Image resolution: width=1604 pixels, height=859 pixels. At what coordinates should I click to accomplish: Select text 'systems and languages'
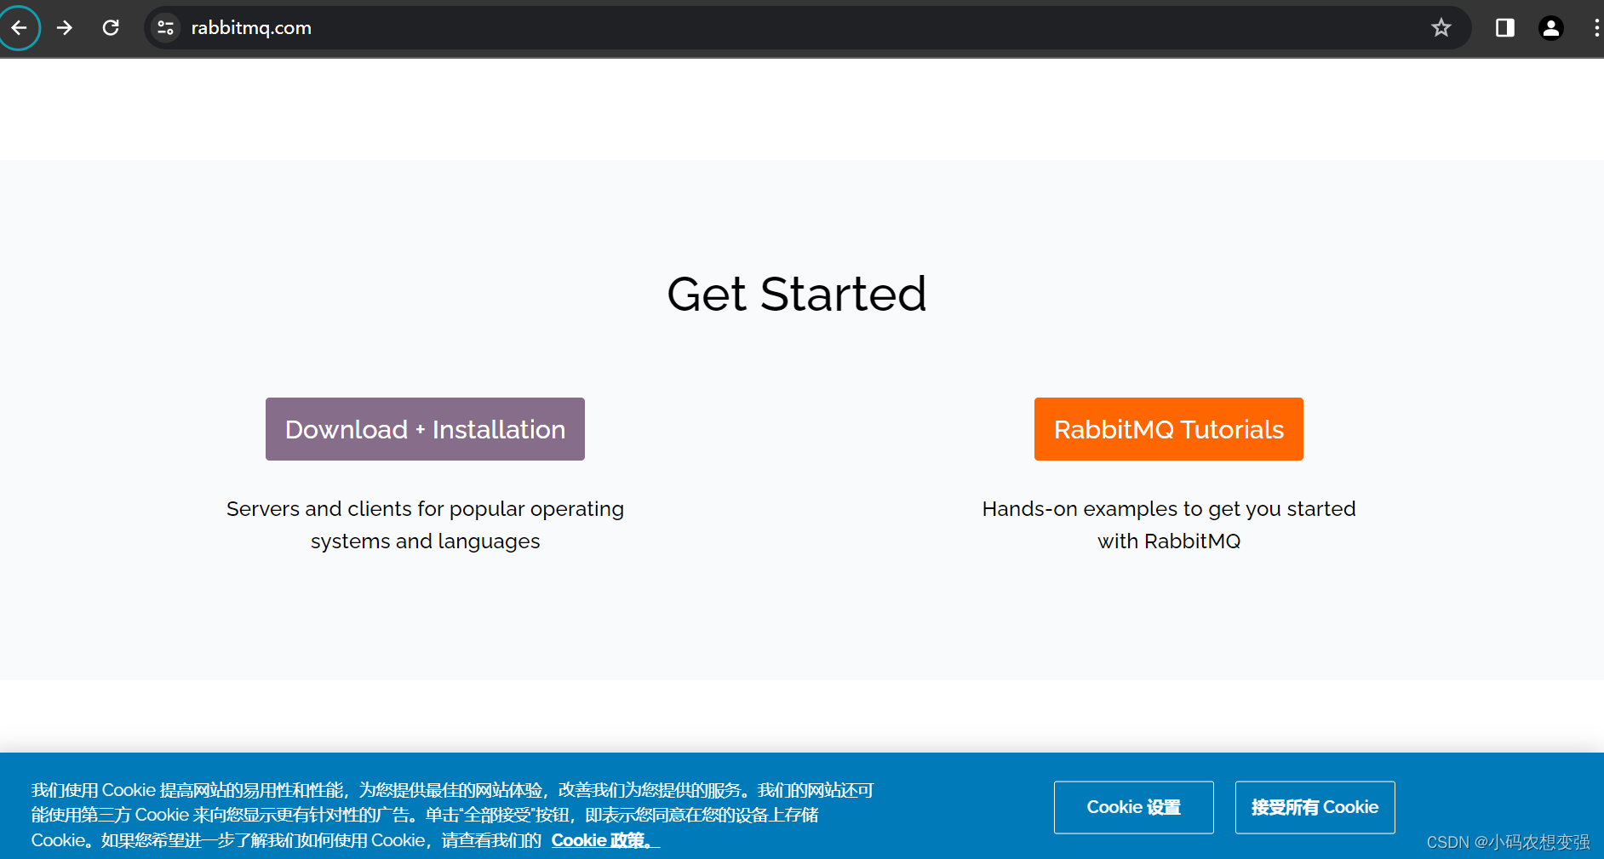click(425, 541)
